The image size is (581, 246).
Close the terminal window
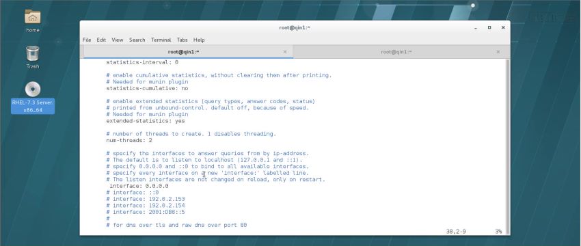[503, 27]
